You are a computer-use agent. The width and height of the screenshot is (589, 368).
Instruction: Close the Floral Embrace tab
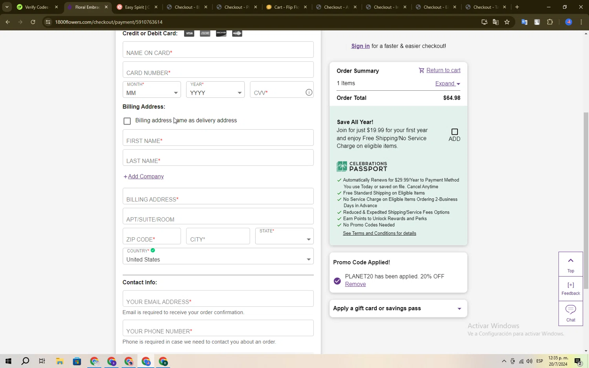point(106,7)
